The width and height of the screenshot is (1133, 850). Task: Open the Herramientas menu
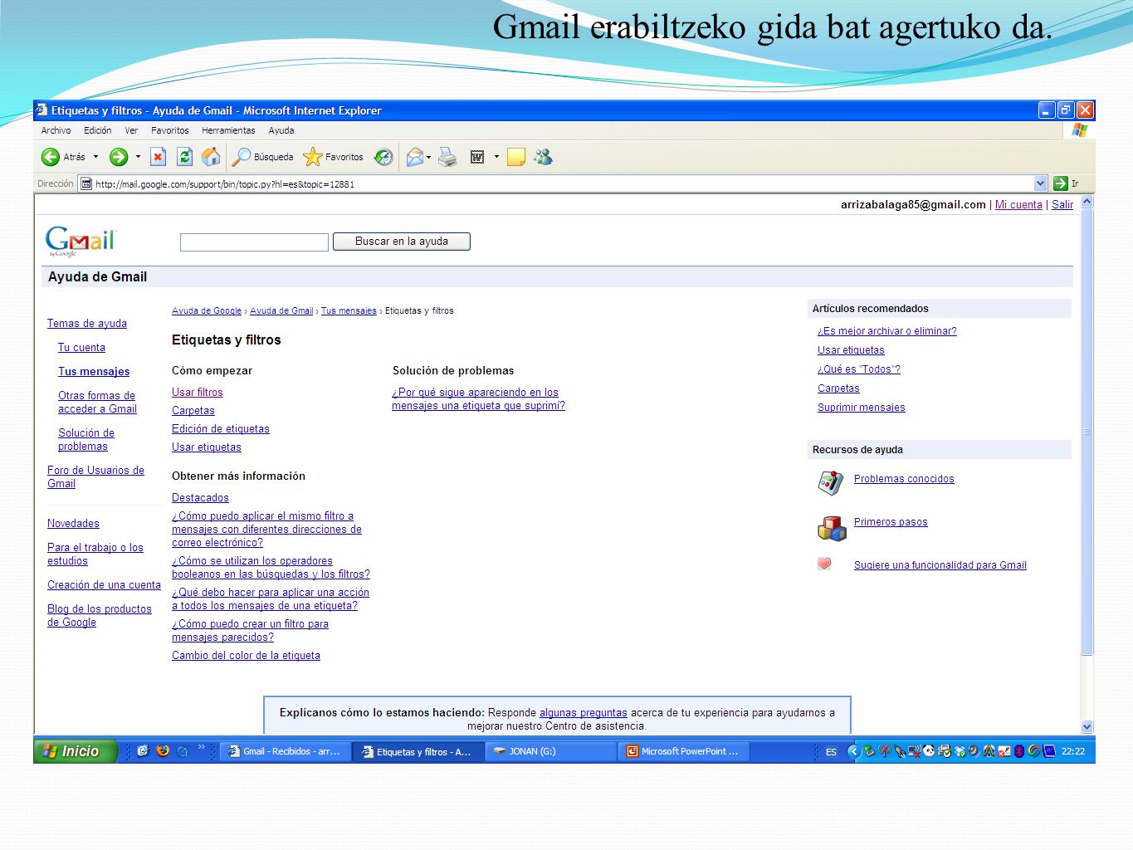coord(228,130)
